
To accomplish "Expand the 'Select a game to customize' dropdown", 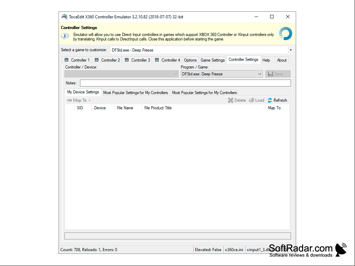I will click(291, 50).
